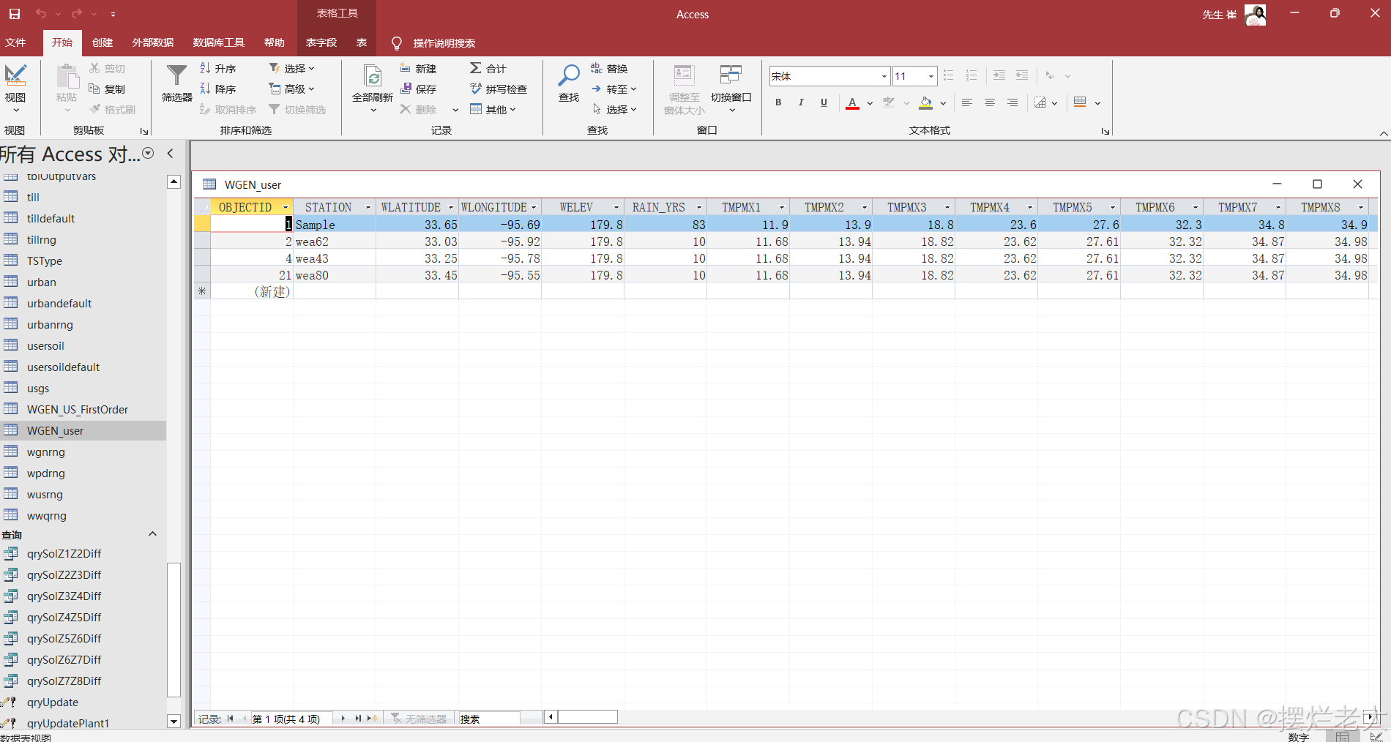Switch to the 表字段 tab
The width and height of the screenshot is (1391, 742).
(321, 42)
